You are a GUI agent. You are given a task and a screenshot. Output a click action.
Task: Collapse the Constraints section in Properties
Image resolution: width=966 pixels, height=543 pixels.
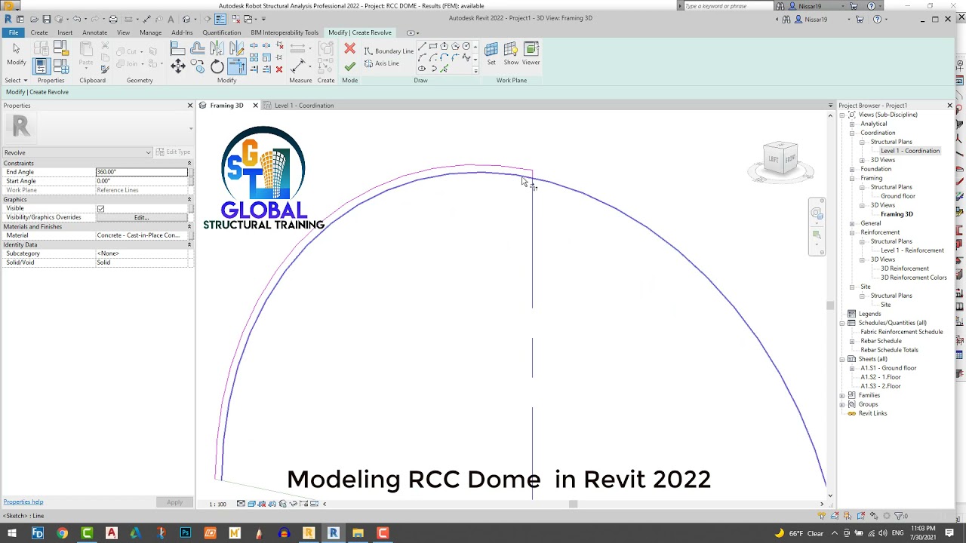pos(189,163)
